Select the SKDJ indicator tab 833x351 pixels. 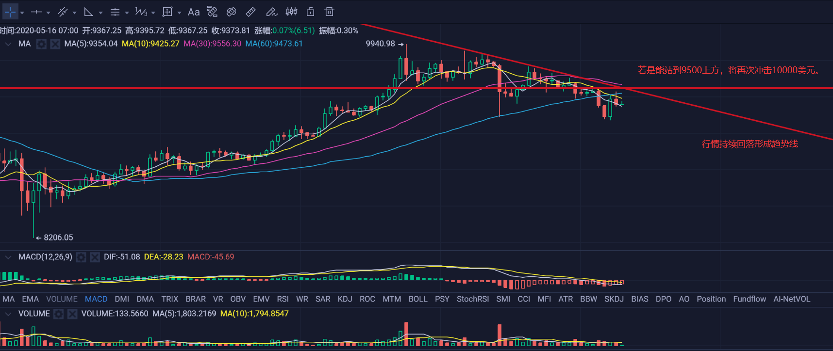(614, 299)
